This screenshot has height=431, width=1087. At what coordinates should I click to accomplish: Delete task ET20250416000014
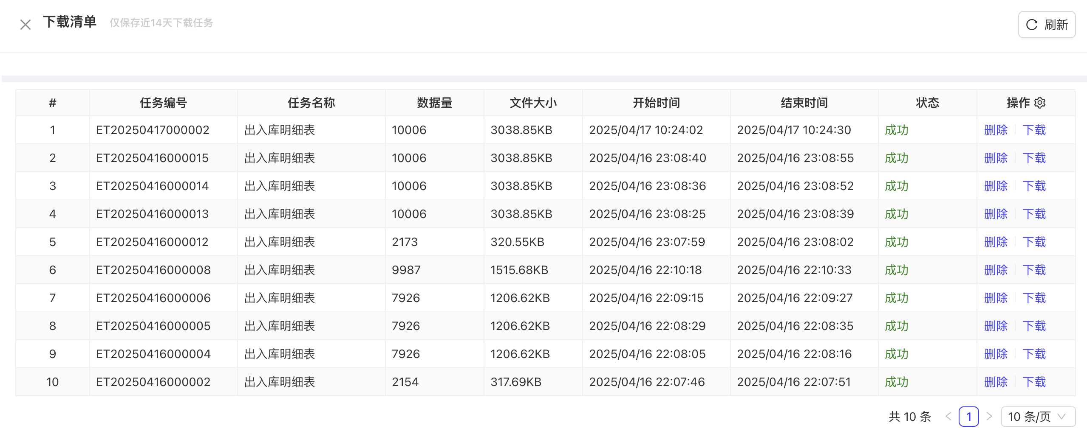tap(996, 186)
